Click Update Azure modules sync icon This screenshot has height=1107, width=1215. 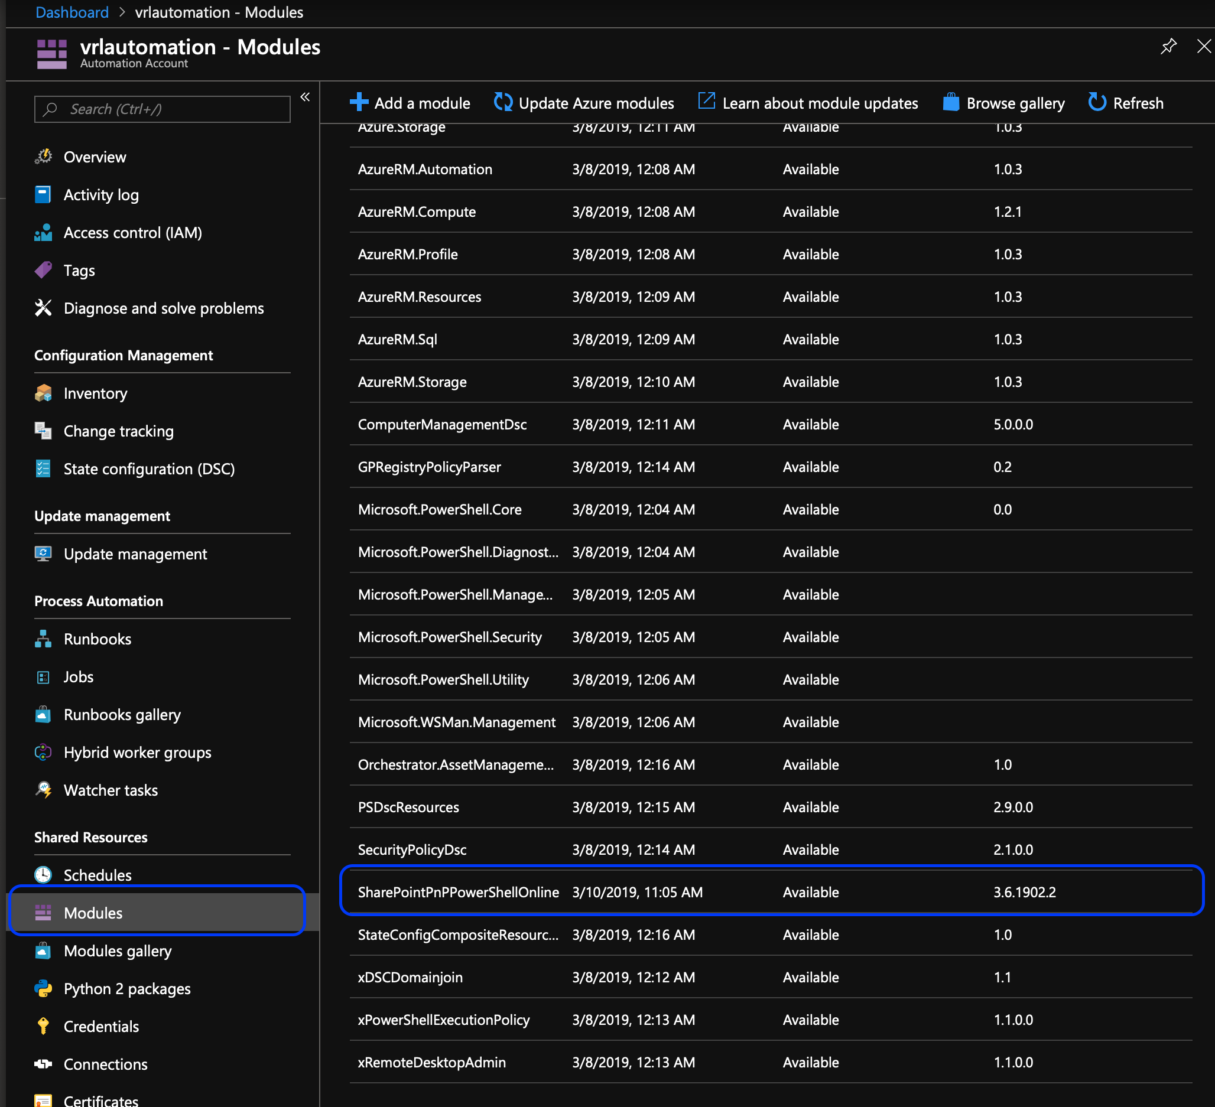tap(503, 102)
